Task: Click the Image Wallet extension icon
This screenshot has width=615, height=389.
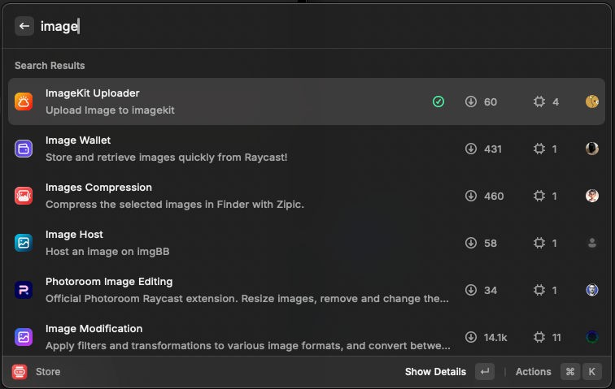Action: [x=24, y=149]
